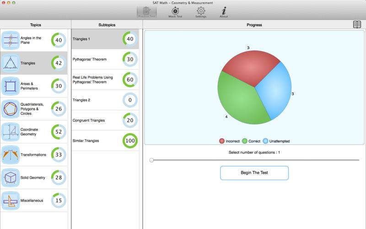This screenshot has height=229, width=366.
Task: Click progress ring 42 for Triangles topic
Action: coord(59,63)
